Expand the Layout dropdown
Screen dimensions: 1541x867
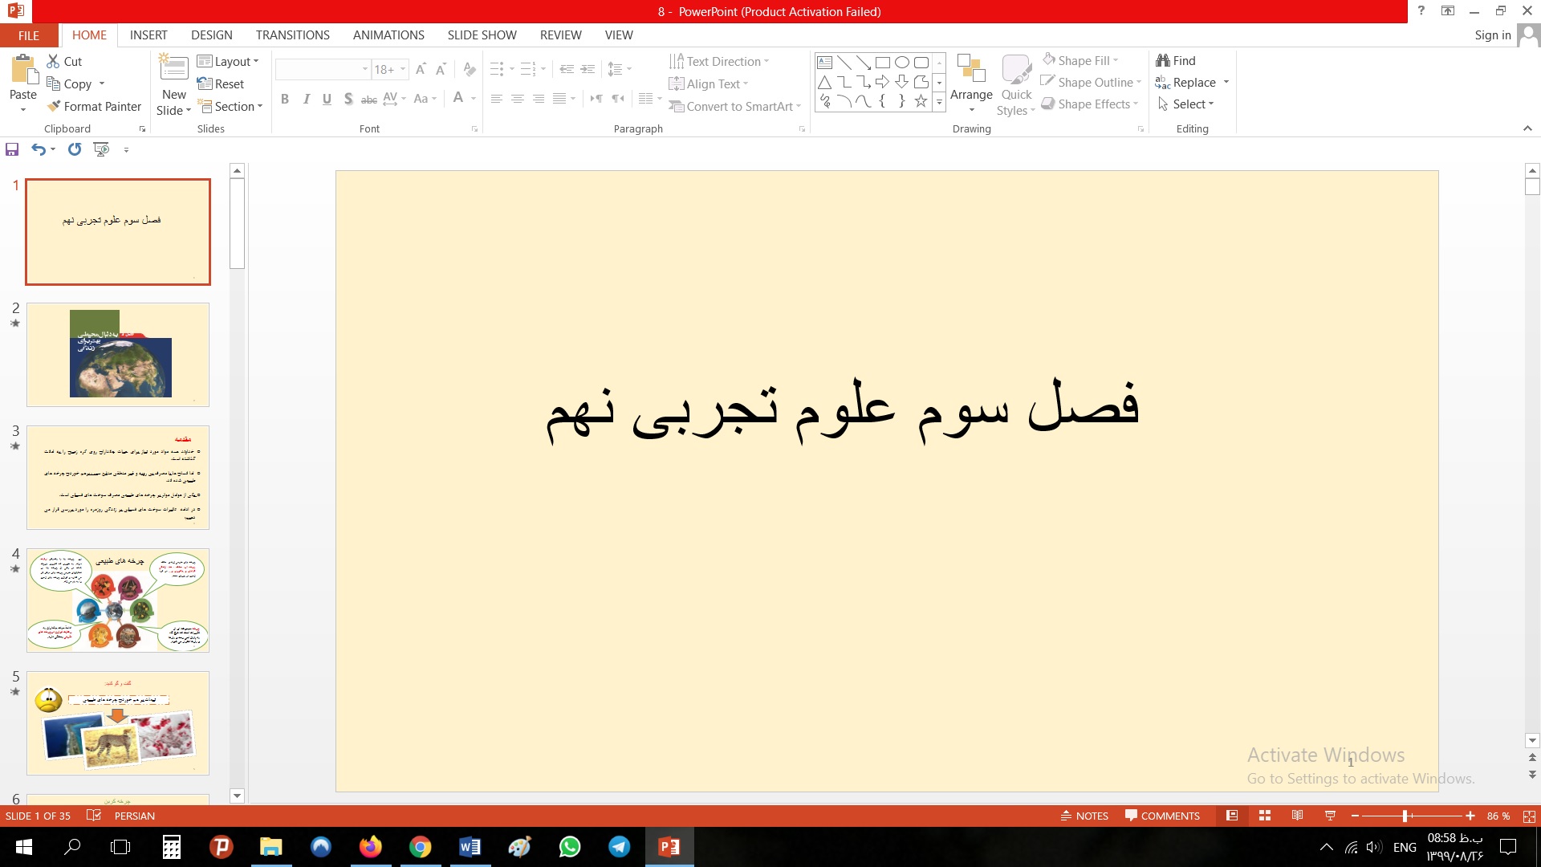click(x=228, y=61)
